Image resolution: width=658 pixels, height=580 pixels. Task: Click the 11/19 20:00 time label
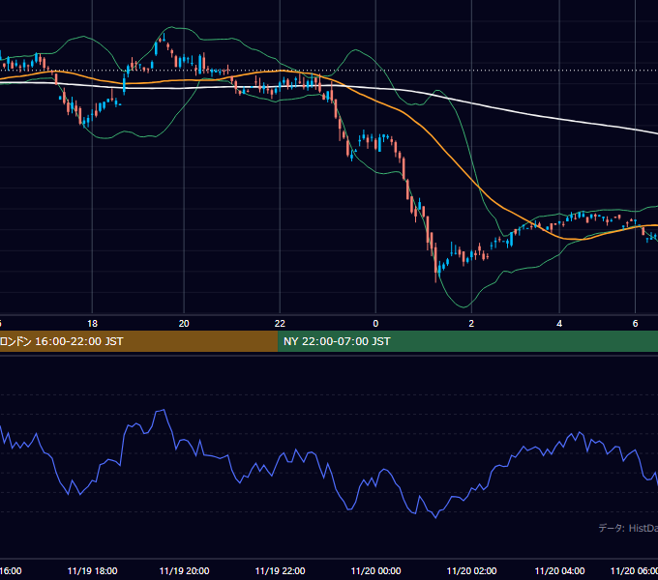[x=184, y=571]
